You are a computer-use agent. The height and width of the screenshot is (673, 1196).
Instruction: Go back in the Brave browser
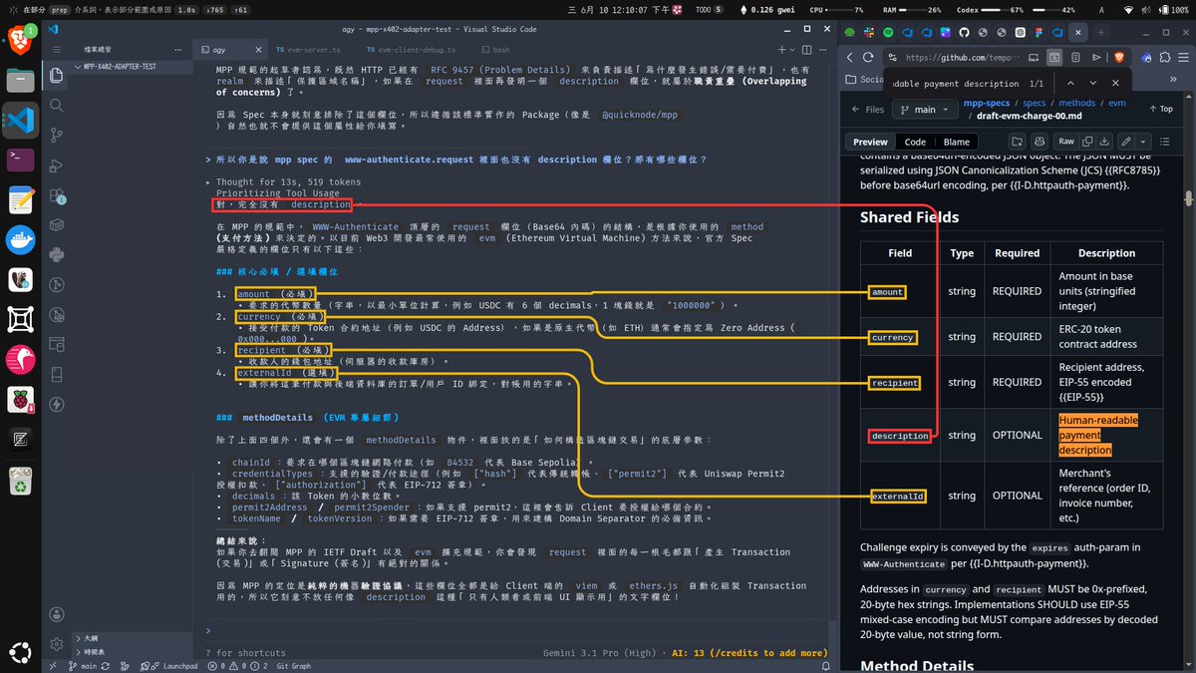(x=850, y=58)
